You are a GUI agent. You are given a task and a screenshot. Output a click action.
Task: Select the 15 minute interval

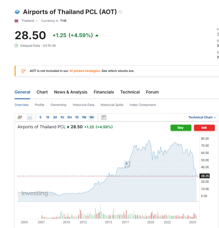48,117
